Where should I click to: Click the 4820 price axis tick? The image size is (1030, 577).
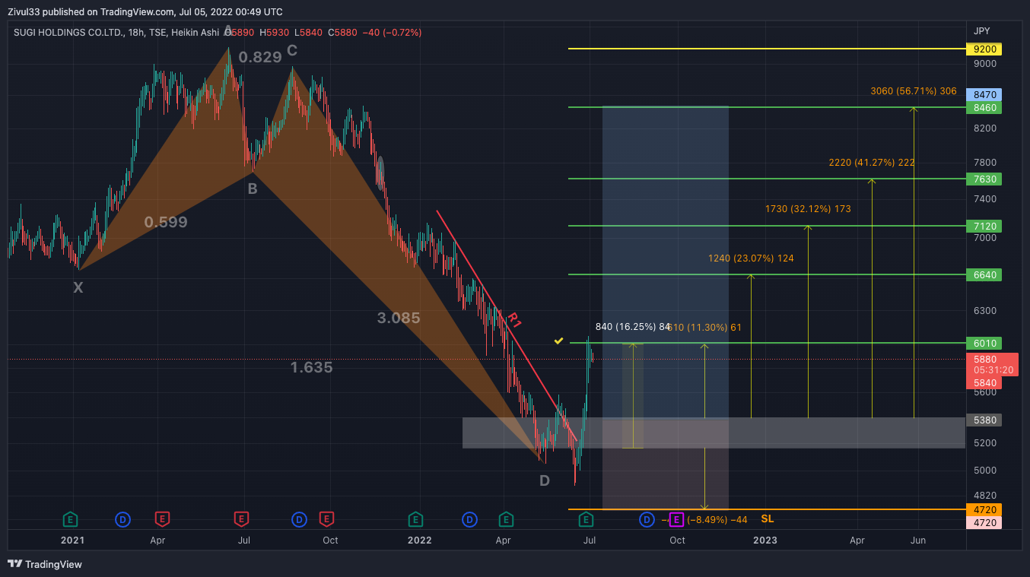coord(985,495)
